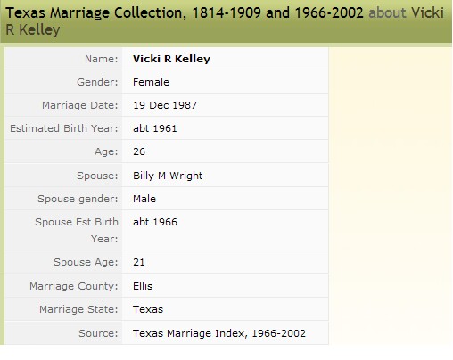This screenshot has height=360, width=453.
Task: Select spouse birth year abt 1966
Action: coord(155,222)
